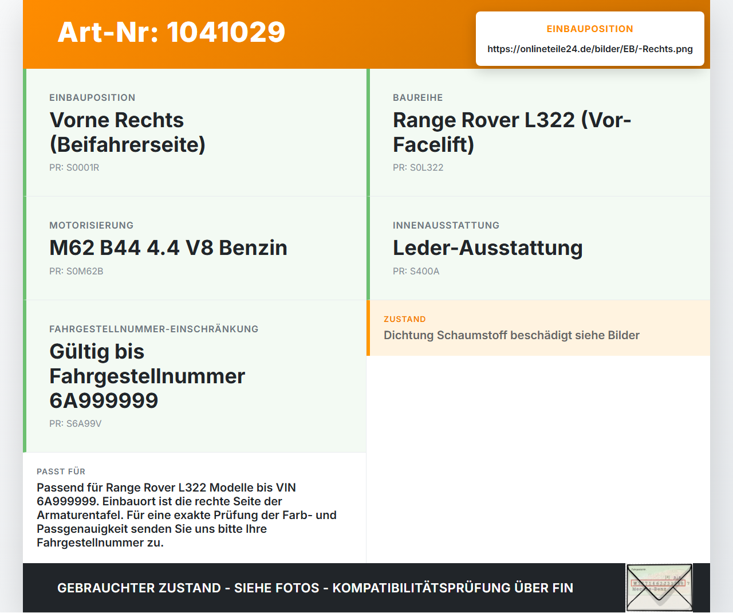733x613 pixels.
Task: Select the Art-Nr: 1041029 heading
Action: point(171,32)
